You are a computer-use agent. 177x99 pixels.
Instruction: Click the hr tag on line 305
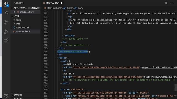[60, 55]
